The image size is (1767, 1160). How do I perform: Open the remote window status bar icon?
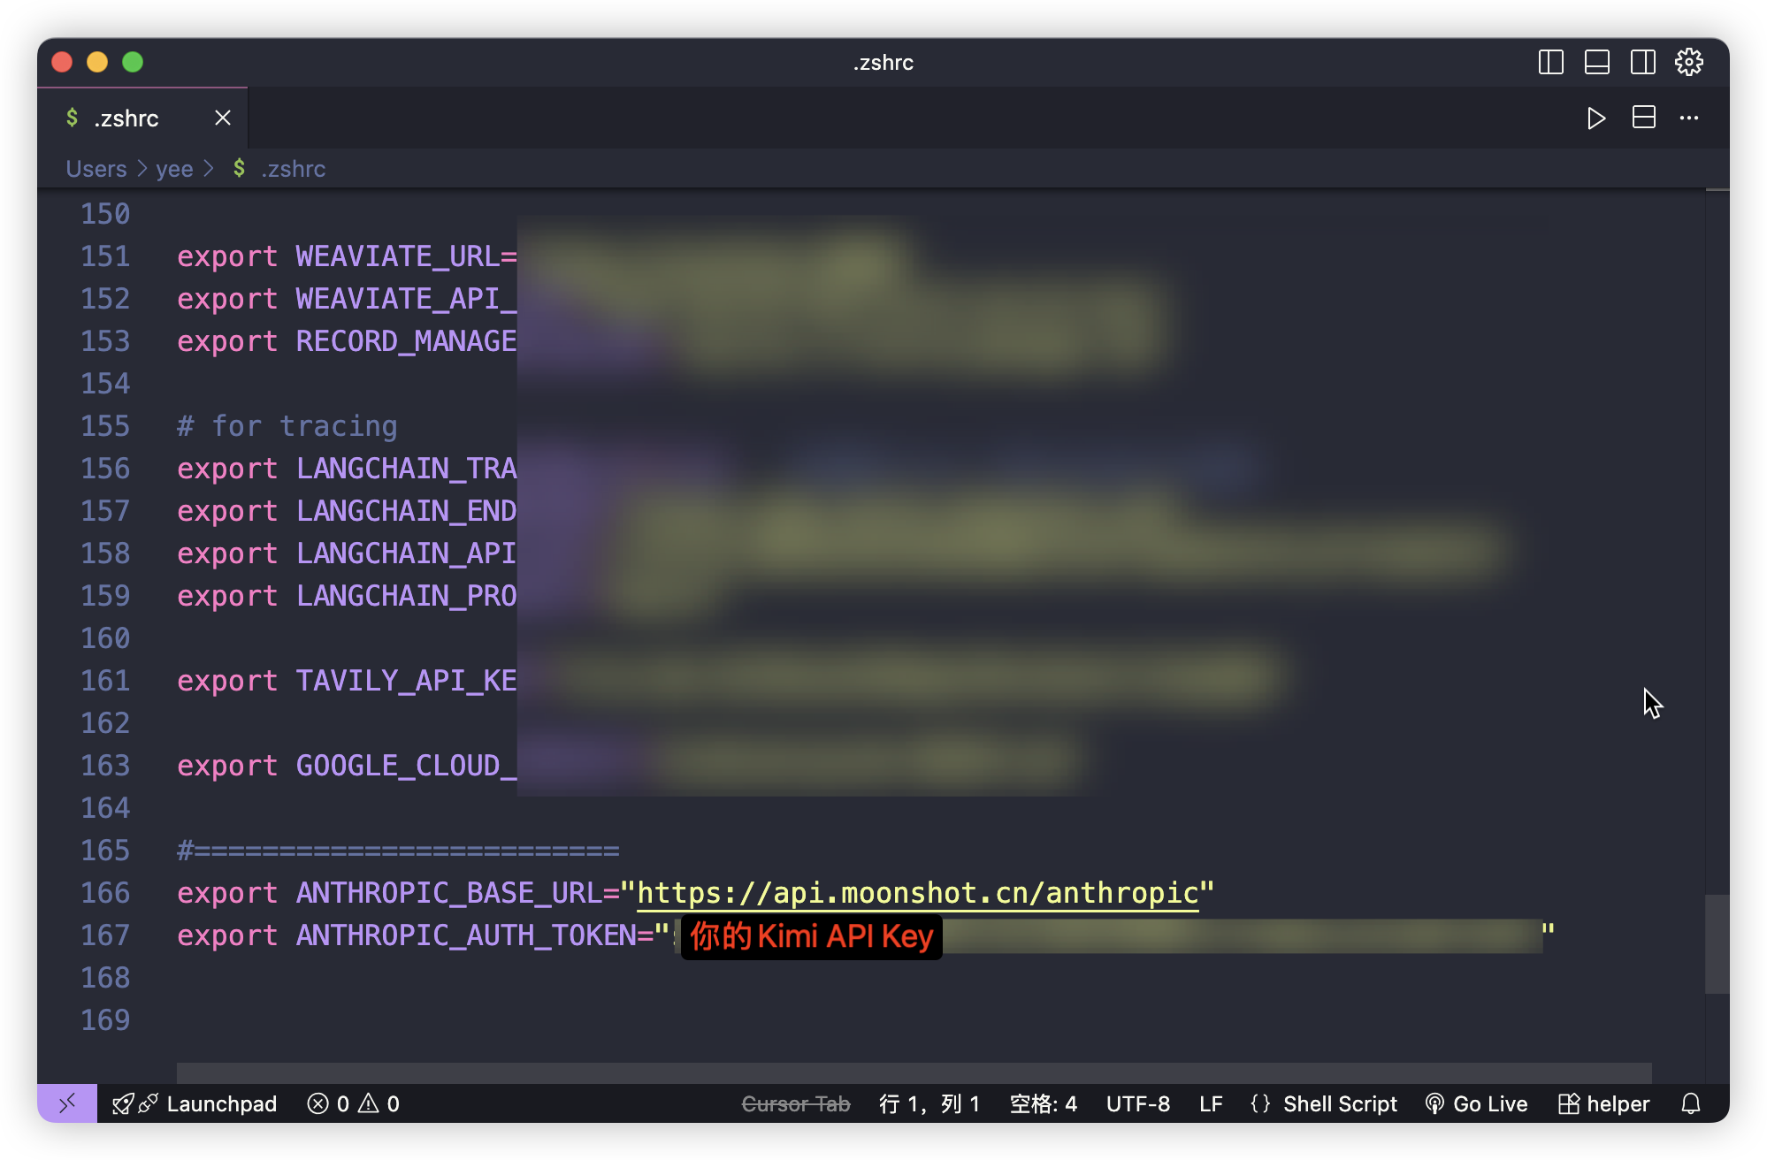(67, 1103)
